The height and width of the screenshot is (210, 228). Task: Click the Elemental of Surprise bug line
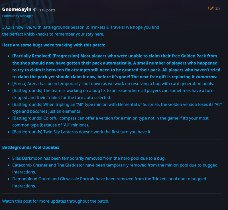[117, 108]
